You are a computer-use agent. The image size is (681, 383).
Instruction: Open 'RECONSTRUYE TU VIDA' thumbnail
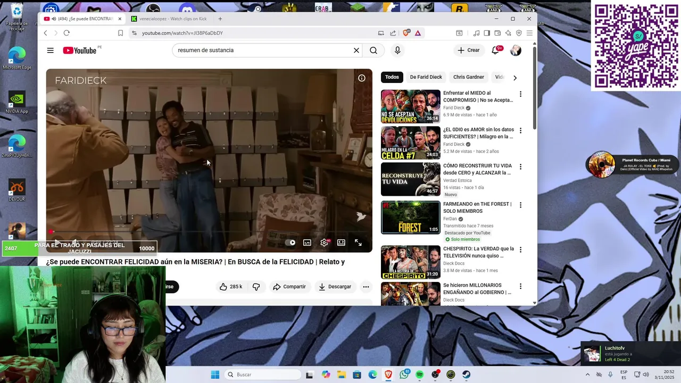[411, 179]
